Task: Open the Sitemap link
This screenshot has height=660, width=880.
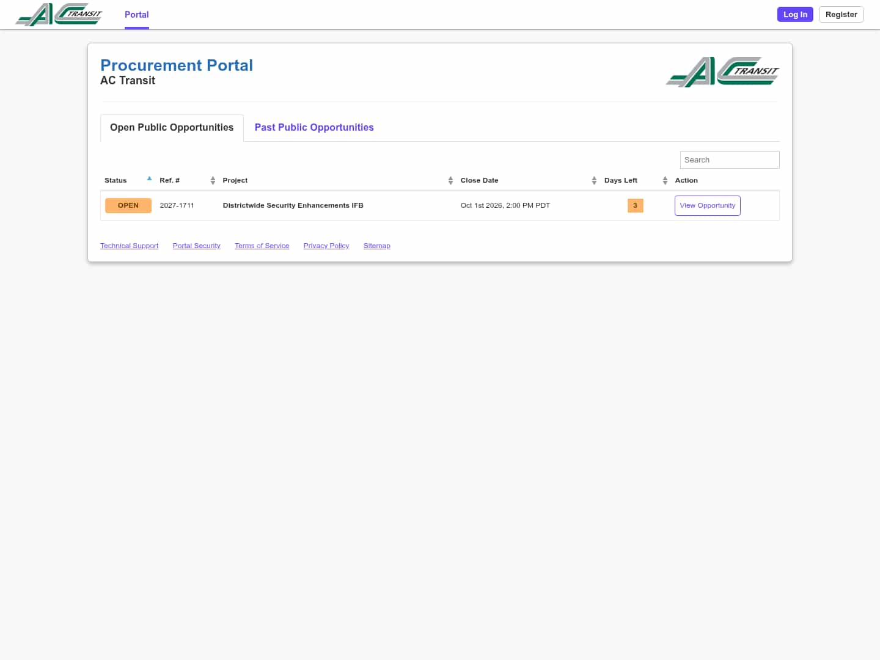Action: [377, 246]
